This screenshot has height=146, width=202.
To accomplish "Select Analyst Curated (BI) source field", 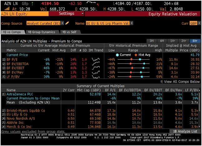I will click(43, 23).
